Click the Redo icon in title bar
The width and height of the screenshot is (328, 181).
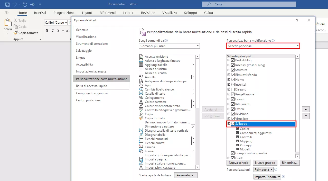(x=25, y=4)
